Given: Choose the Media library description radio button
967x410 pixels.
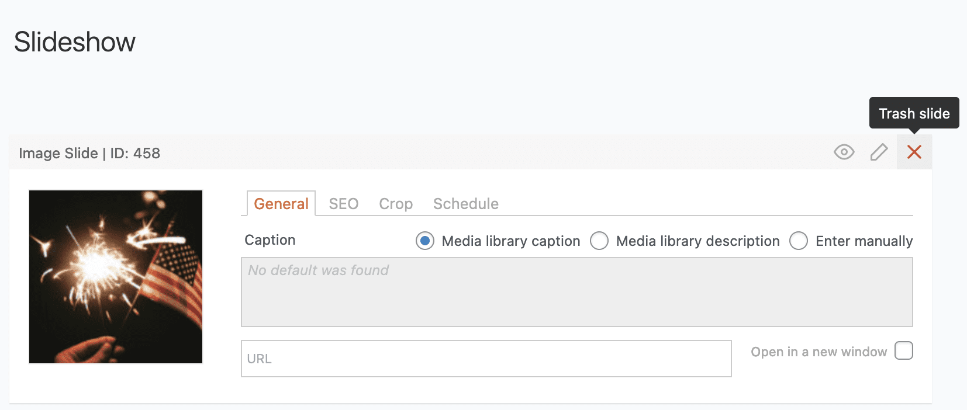Looking at the screenshot, I should tap(599, 241).
